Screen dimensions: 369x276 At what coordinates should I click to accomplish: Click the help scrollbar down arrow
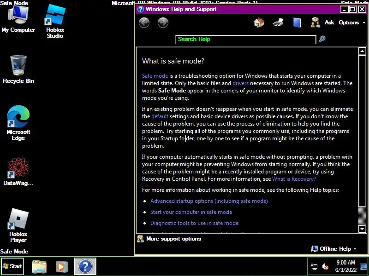click(362, 229)
